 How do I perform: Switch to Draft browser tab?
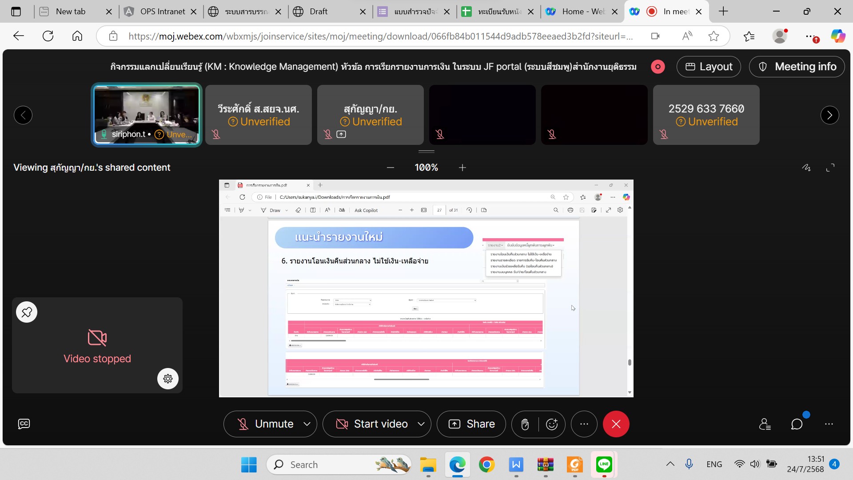pyautogui.click(x=319, y=12)
